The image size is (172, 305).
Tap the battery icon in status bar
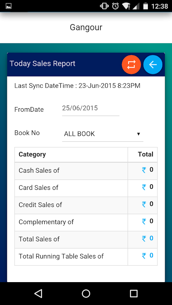point(146,6)
